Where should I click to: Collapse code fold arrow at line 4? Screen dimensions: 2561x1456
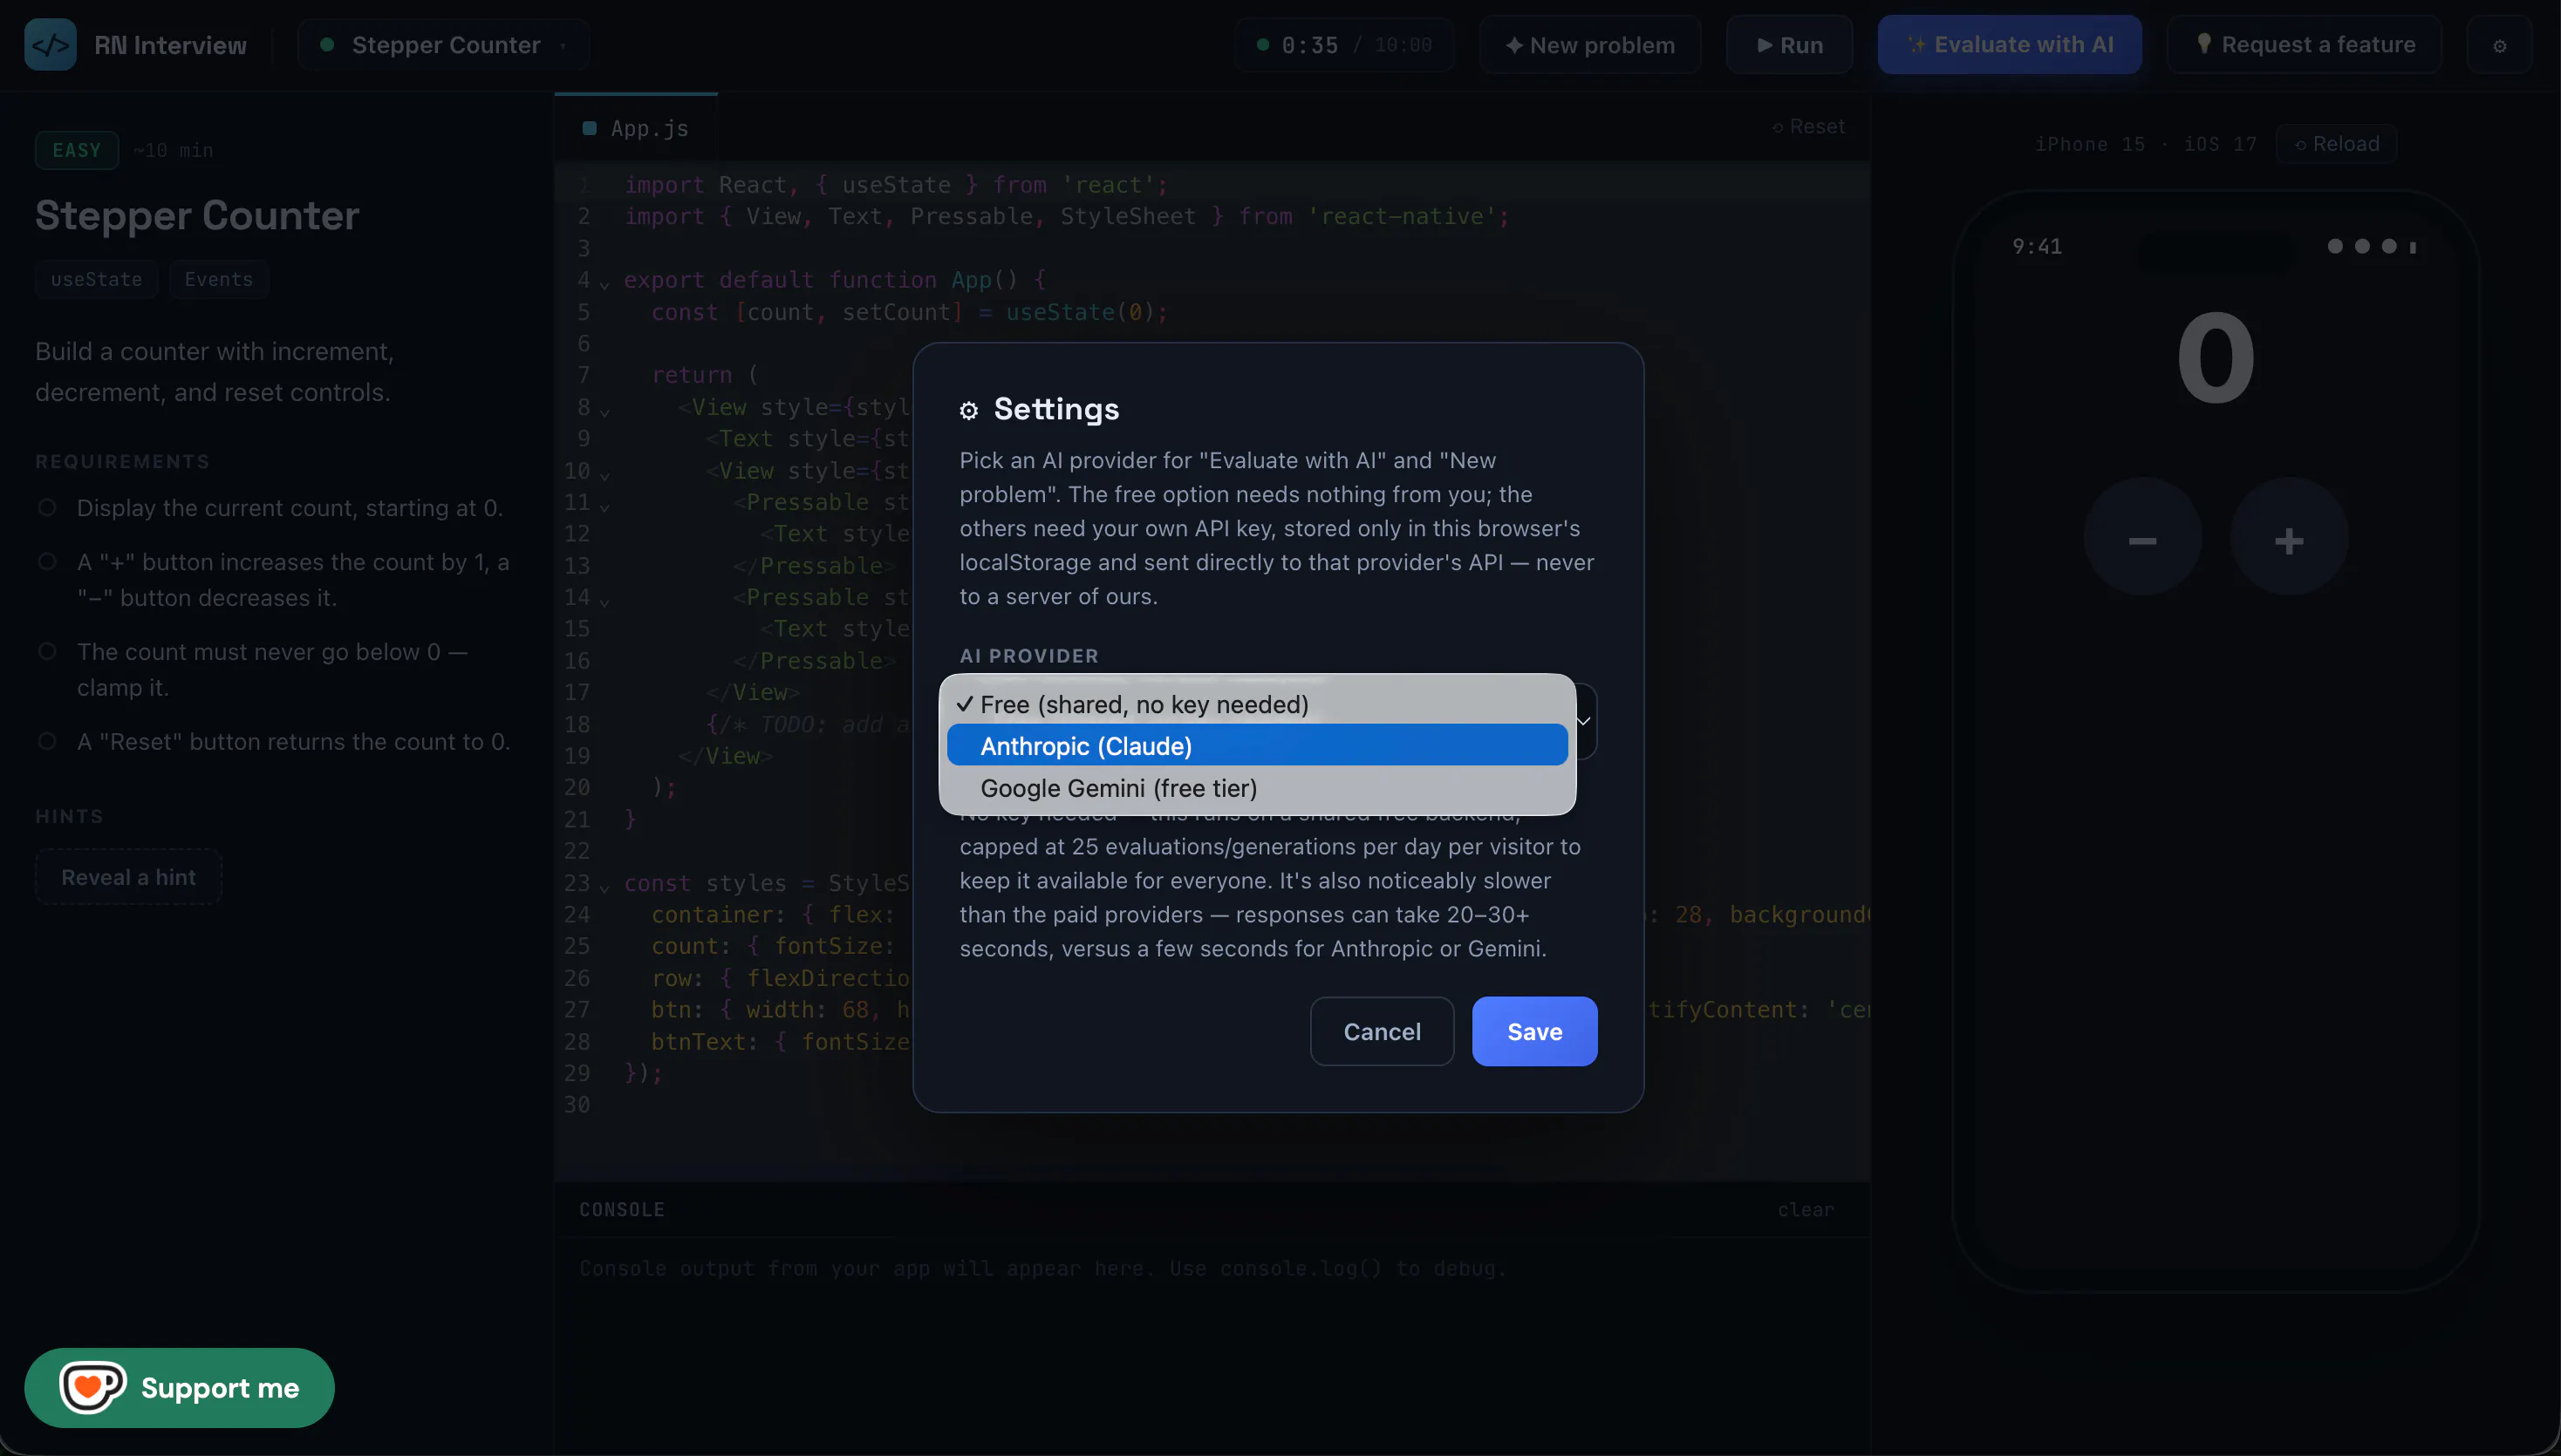click(x=604, y=284)
